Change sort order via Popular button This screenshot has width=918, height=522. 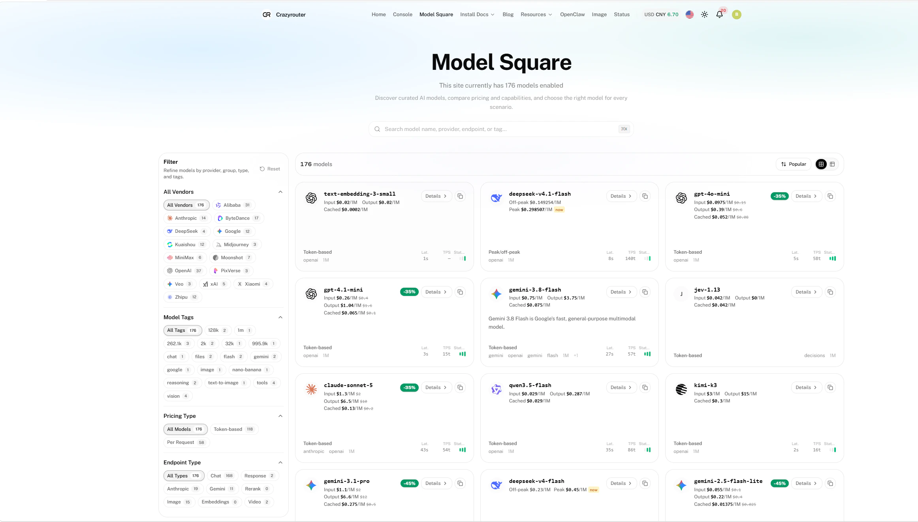pos(794,164)
